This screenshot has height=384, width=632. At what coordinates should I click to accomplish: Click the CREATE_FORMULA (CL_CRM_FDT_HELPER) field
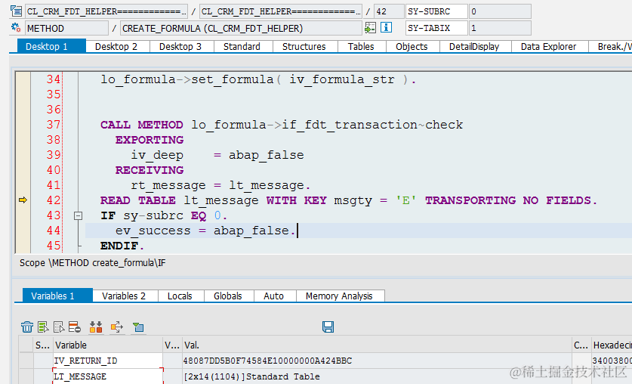click(x=241, y=28)
